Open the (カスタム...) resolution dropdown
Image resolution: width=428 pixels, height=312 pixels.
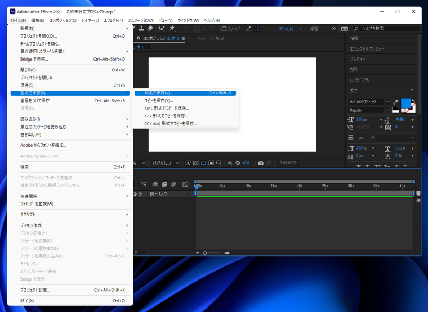tap(166, 163)
